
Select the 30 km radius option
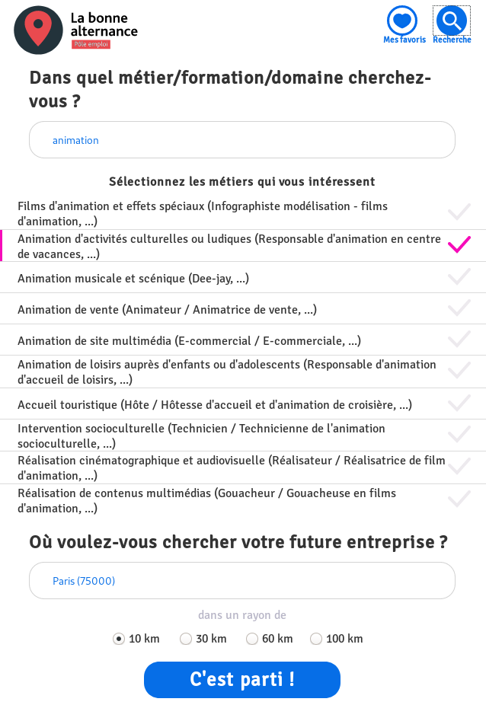tap(186, 639)
